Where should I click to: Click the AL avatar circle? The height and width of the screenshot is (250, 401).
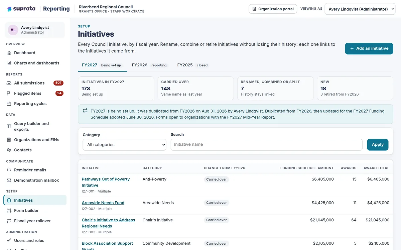tap(13, 30)
